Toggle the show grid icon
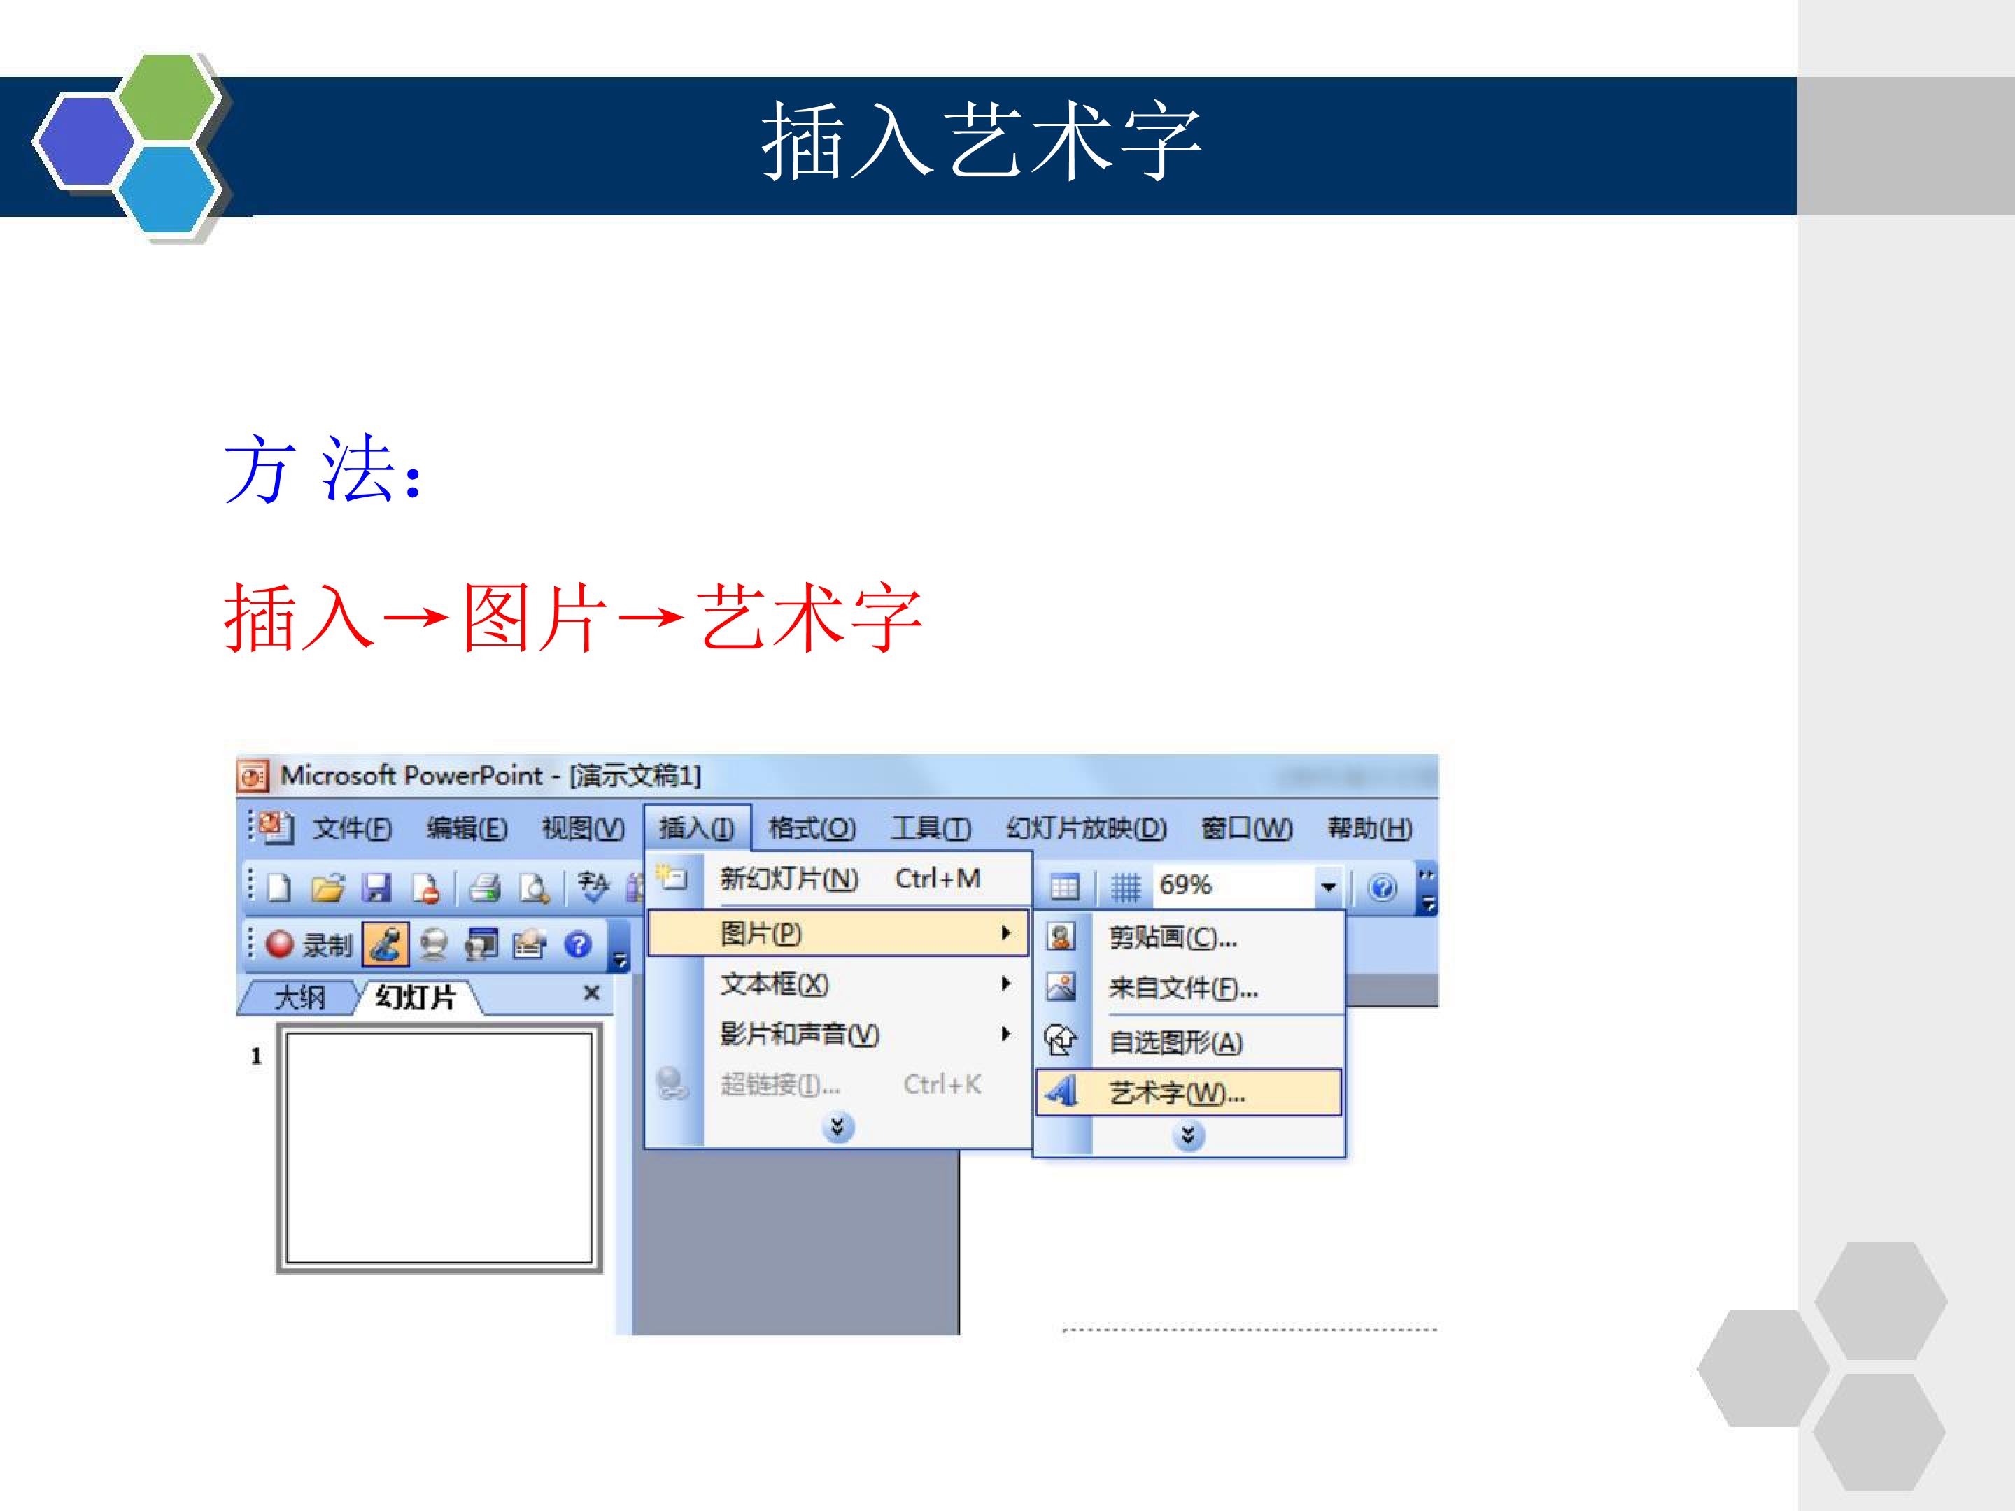The image size is (2015, 1511). (1126, 886)
